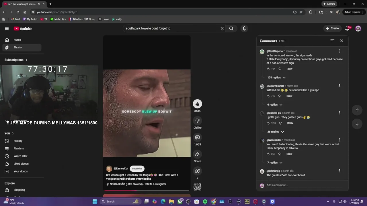
Task: Open comments via comment icon 1,965
Action: pyautogui.click(x=197, y=137)
